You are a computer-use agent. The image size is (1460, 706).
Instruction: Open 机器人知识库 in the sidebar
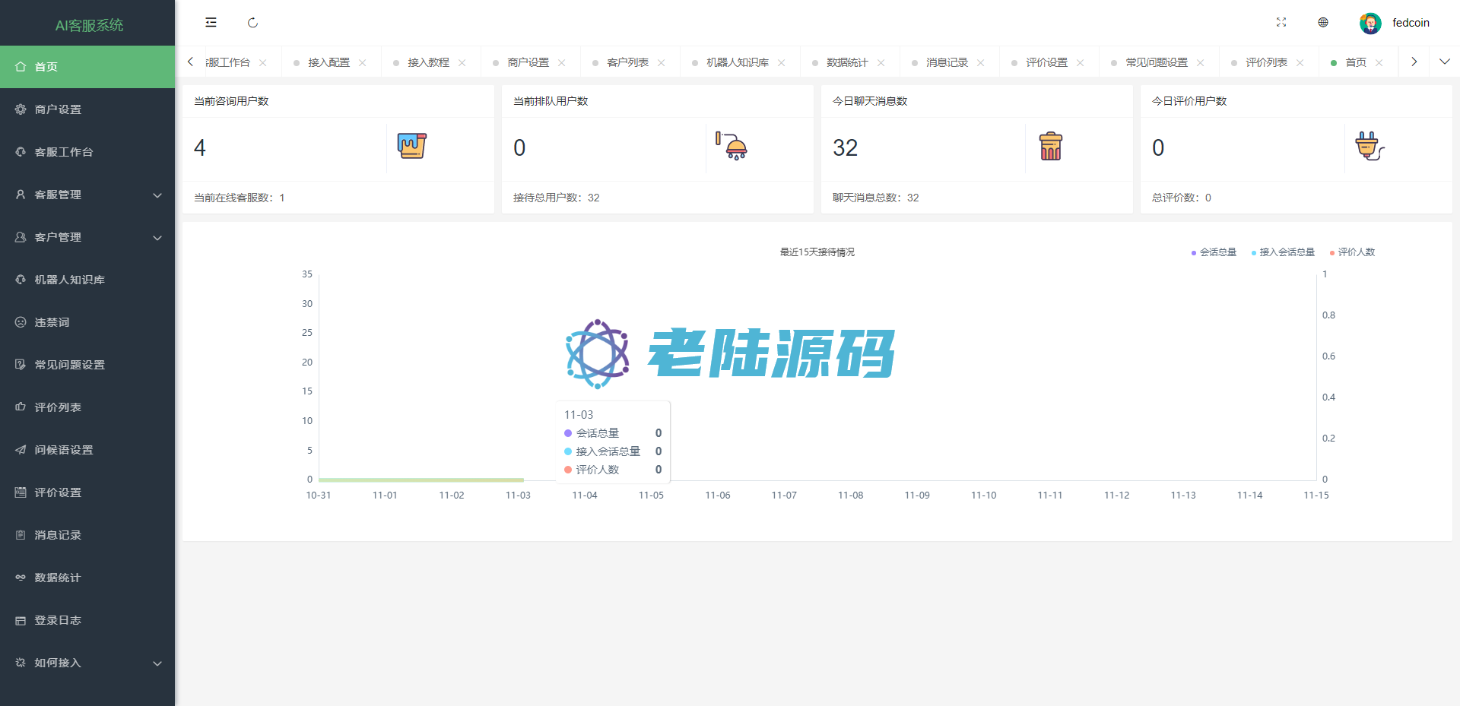[70, 280]
